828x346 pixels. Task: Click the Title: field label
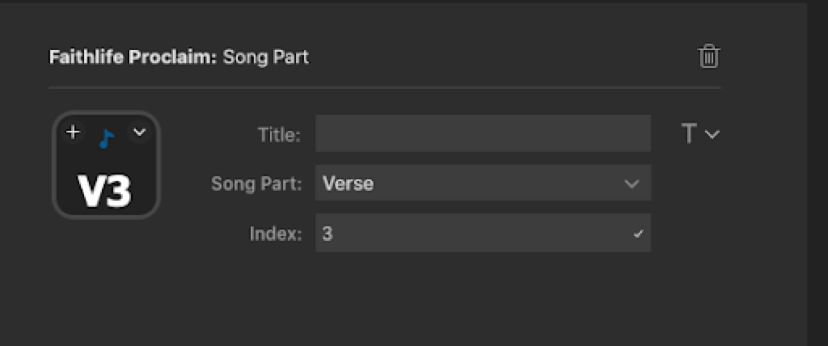point(279,135)
